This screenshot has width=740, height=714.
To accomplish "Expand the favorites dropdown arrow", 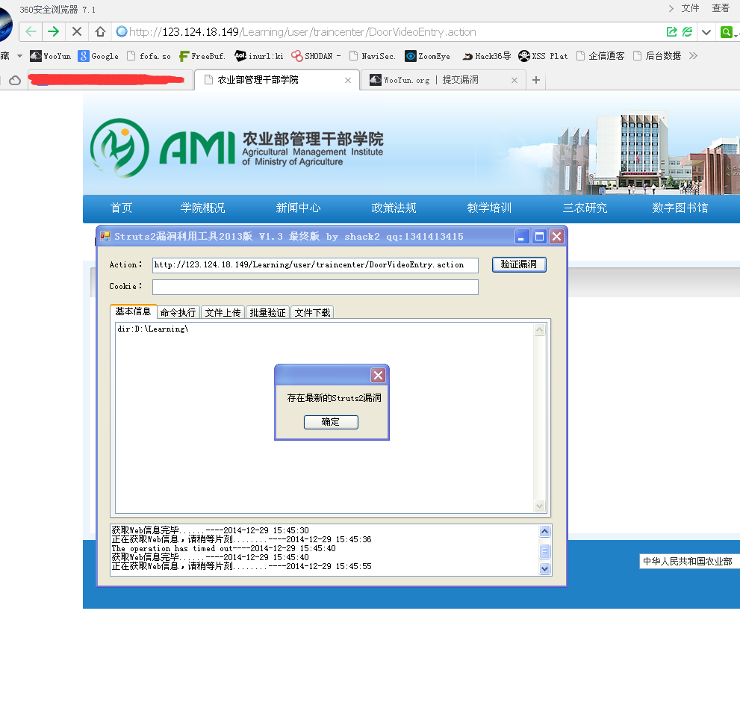I will tap(19, 56).
